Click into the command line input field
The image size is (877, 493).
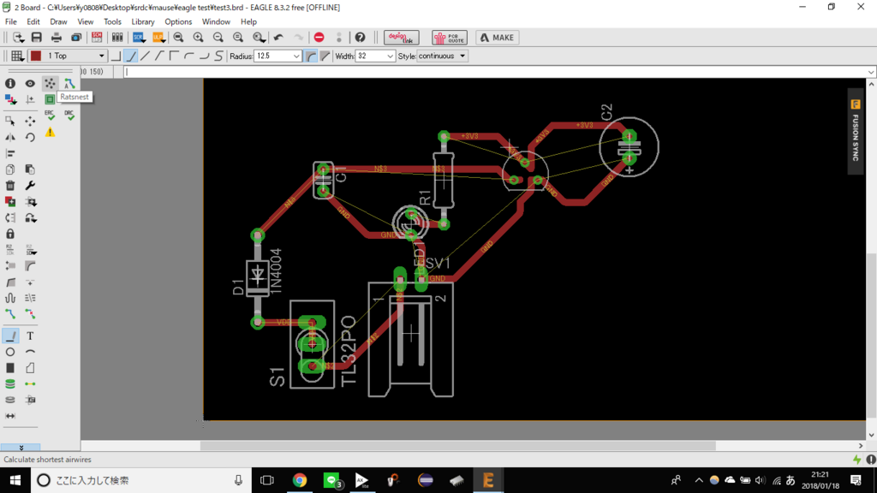pos(495,72)
